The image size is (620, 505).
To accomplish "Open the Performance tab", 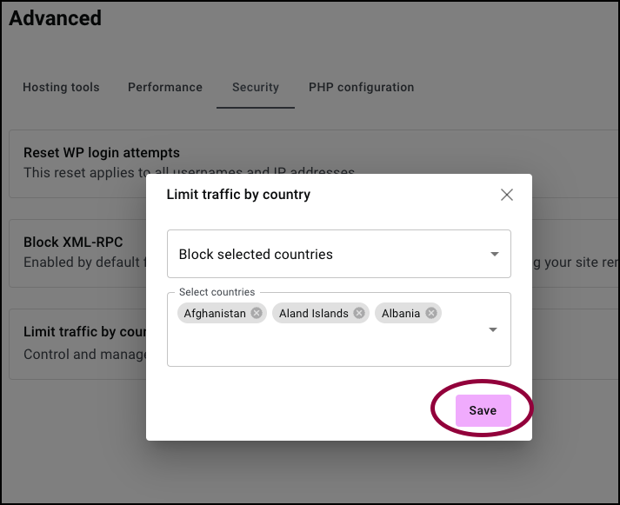I will [x=165, y=87].
